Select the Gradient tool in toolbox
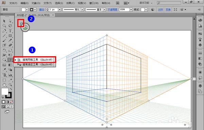The image size is (204, 130). pos(10,65)
